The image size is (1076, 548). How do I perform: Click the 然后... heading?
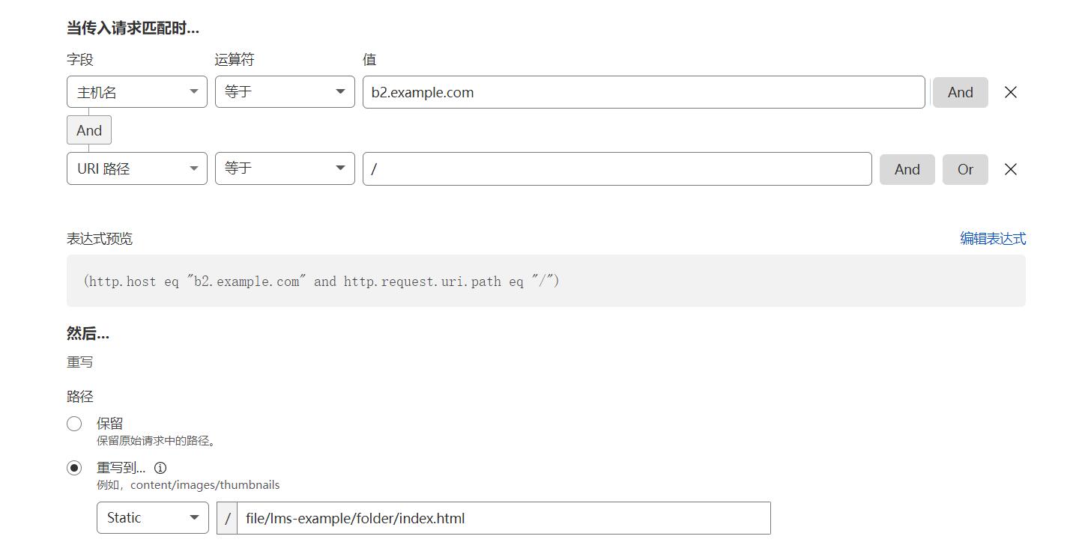pyautogui.click(x=88, y=334)
